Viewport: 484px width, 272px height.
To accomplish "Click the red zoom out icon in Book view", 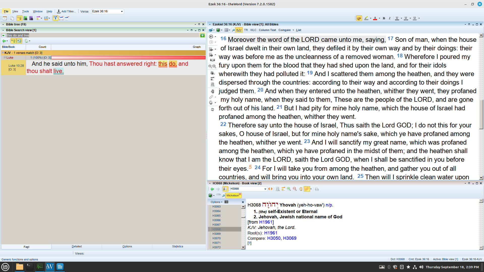I will point(295,189).
